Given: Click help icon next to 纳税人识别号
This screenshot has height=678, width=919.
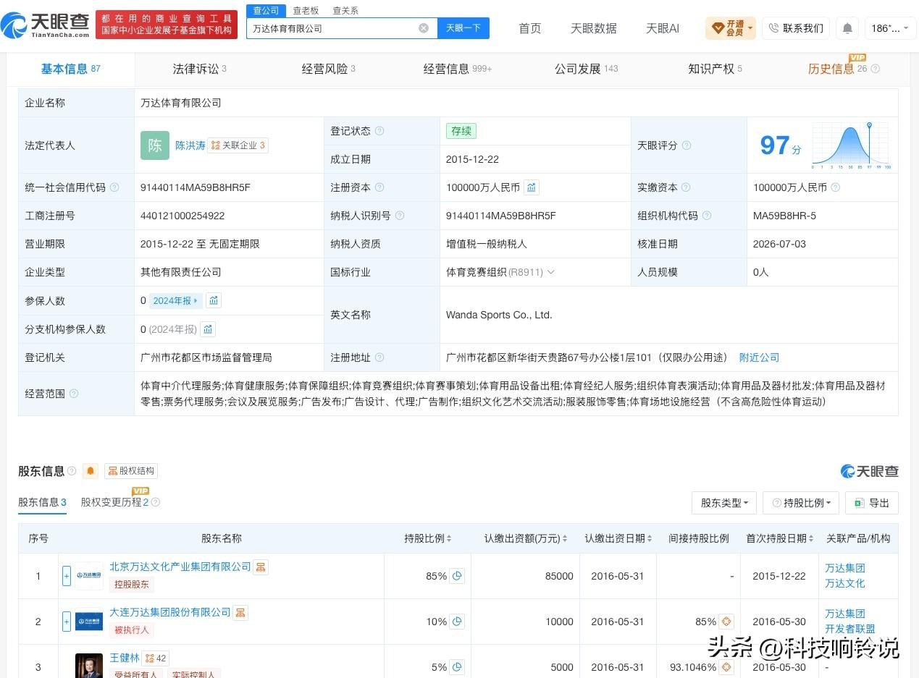Looking at the screenshot, I should (400, 216).
